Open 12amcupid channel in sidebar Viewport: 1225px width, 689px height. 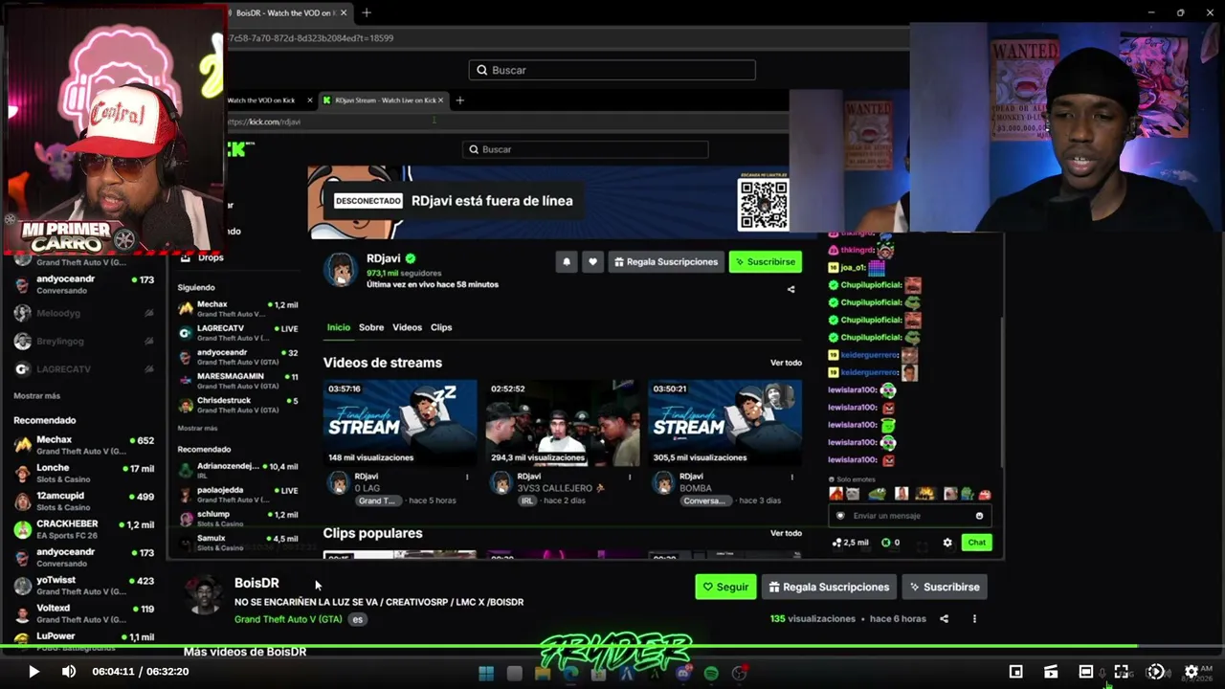point(84,501)
